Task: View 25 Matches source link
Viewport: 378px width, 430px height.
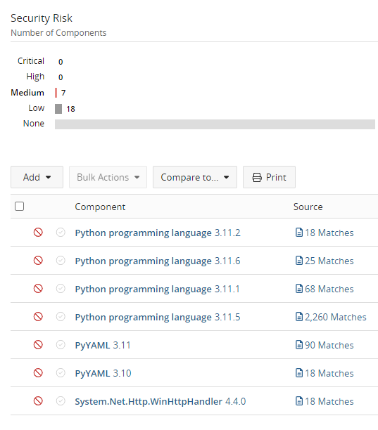Action: tap(329, 261)
